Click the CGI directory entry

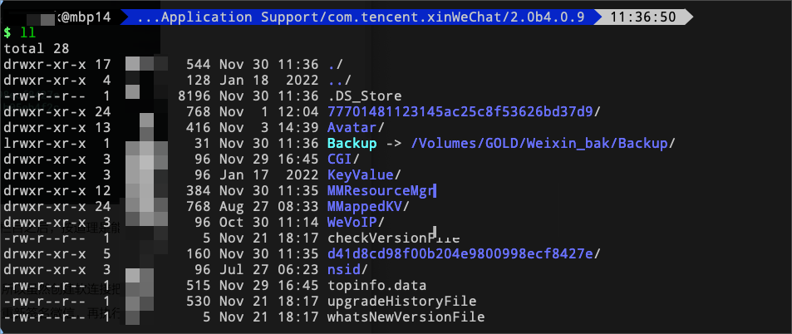(x=341, y=159)
